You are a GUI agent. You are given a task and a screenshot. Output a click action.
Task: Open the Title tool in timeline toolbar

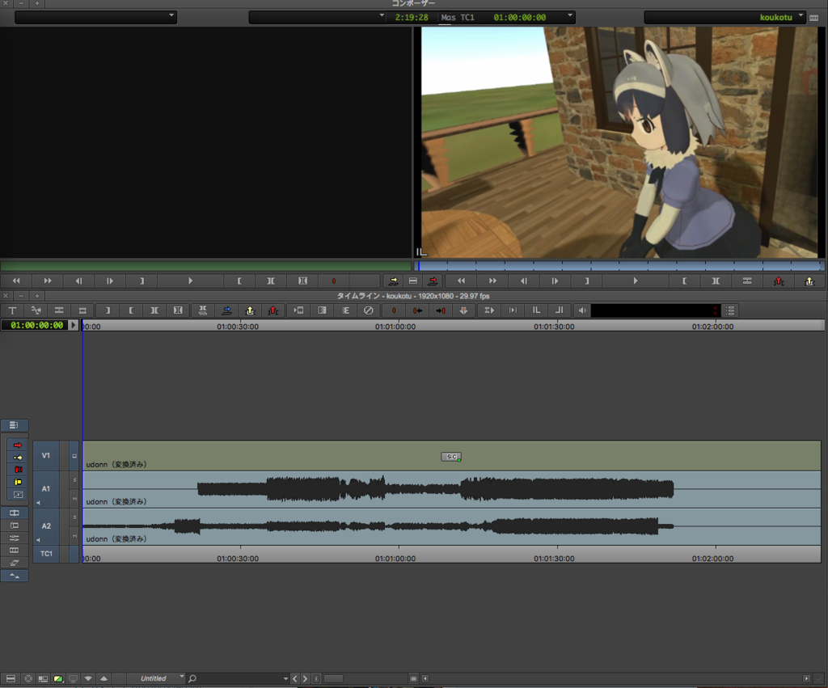click(13, 310)
